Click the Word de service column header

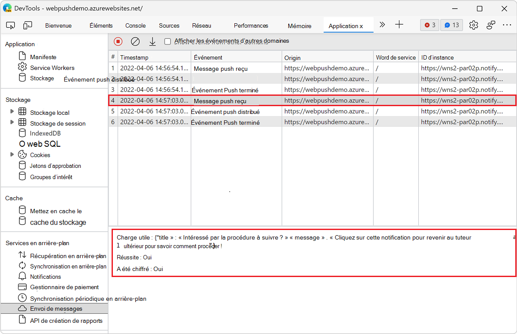[x=396, y=57]
